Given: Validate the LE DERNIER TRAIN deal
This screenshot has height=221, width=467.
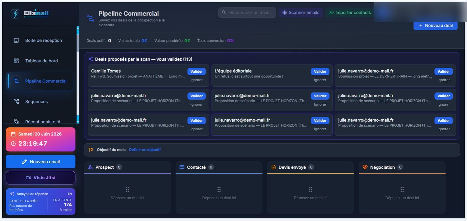Looking at the screenshot, I should [443, 71].
